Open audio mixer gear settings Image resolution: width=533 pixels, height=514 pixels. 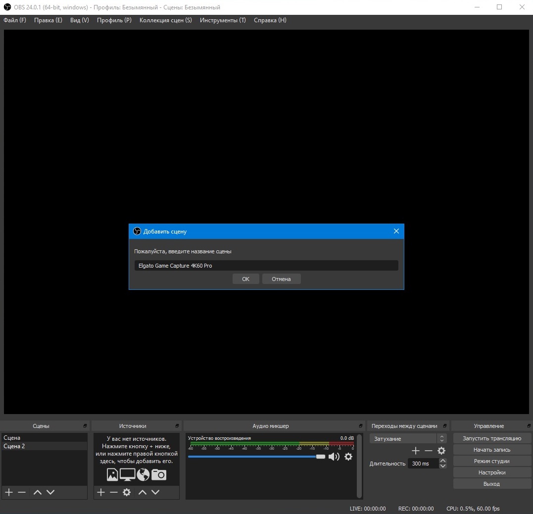348,457
